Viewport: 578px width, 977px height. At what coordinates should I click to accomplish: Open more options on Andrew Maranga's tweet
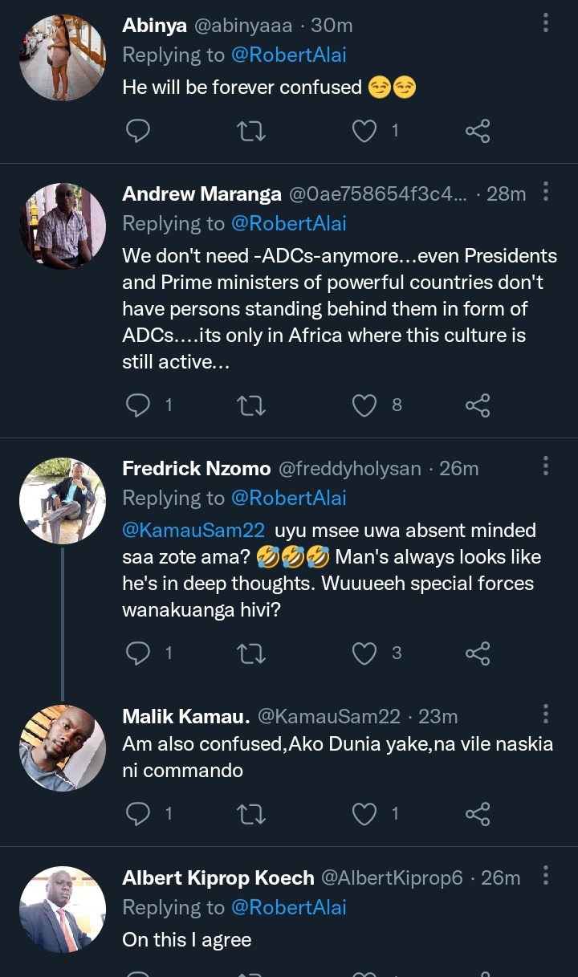point(546,192)
